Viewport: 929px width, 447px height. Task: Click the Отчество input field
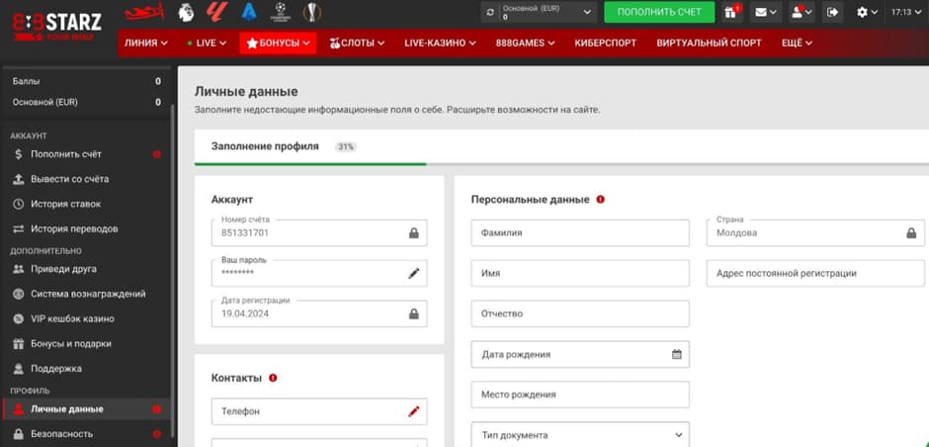pyautogui.click(x=580, y=313)
